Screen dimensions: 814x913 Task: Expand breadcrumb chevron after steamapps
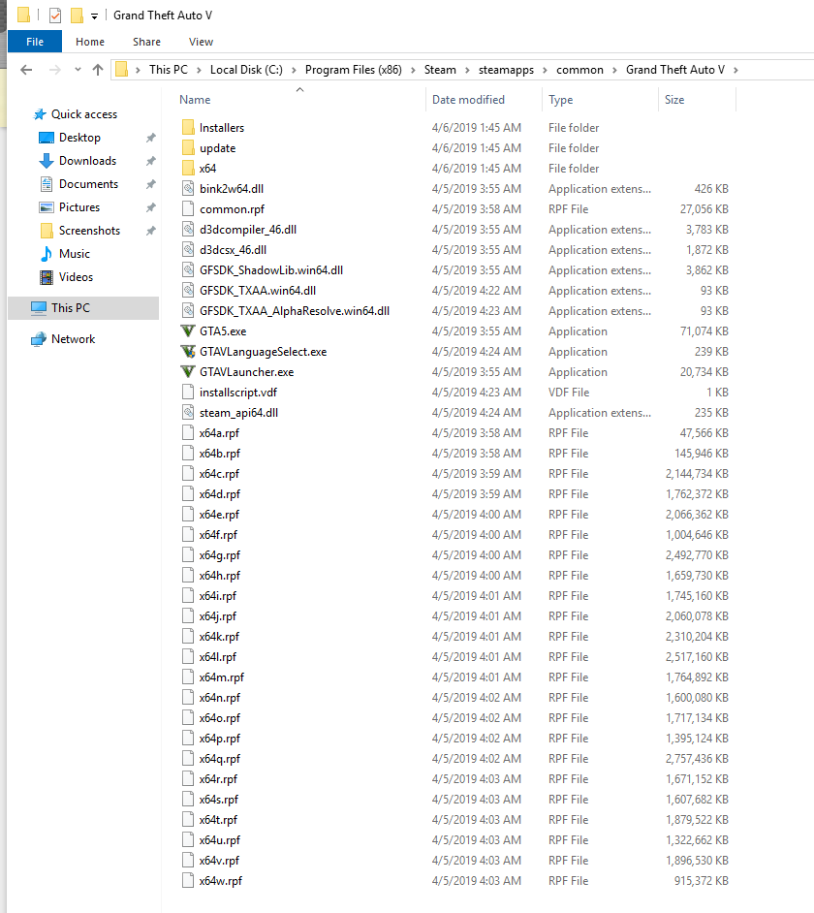click(545, 70)
